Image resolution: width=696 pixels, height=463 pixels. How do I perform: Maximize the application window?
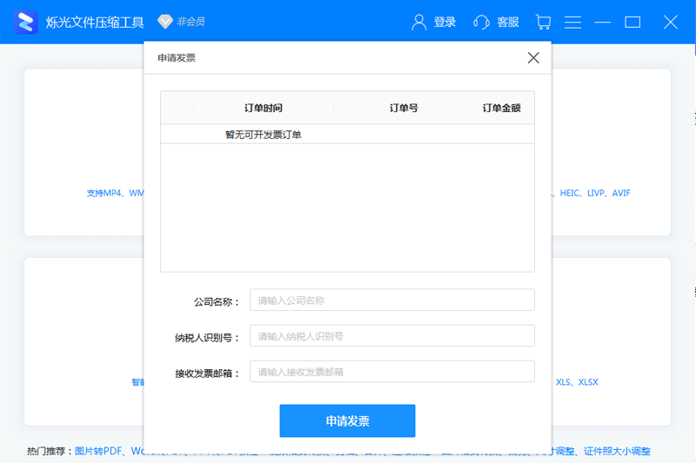point(632,22)
